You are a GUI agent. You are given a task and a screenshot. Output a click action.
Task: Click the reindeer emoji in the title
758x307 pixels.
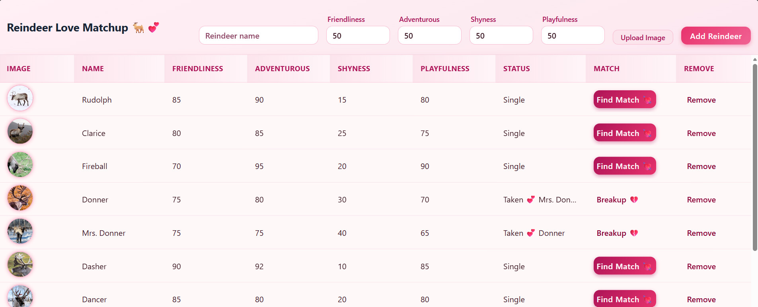click(138, 27)
